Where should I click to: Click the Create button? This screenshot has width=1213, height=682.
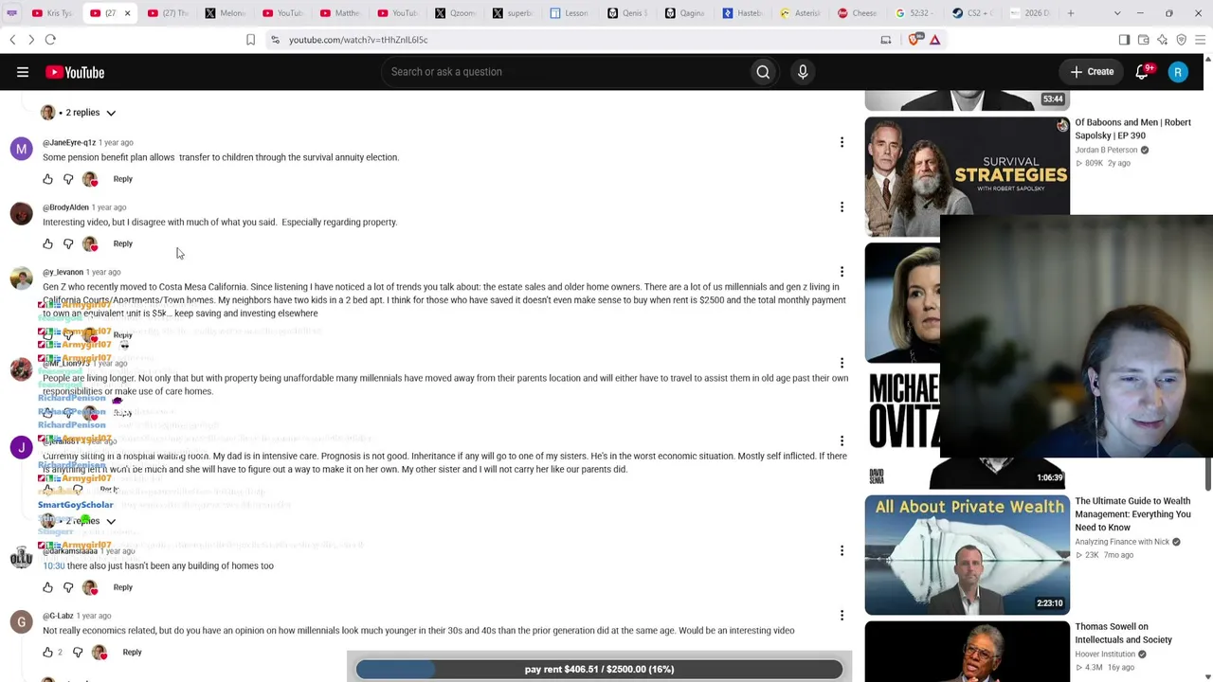[1092, 72]
